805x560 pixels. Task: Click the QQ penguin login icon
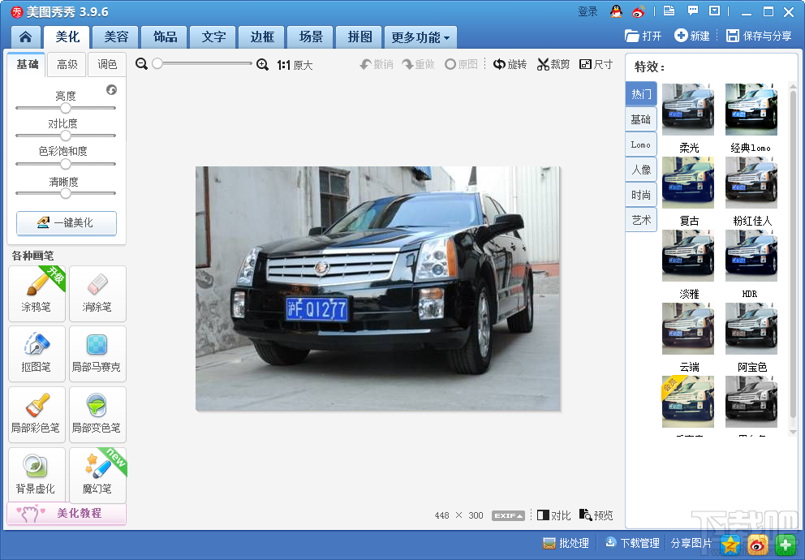click(x=616, y=11)
